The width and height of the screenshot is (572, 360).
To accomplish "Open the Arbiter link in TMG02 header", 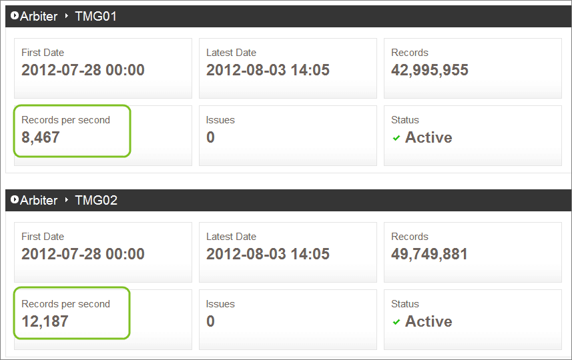I will click(x=39, y=201).
